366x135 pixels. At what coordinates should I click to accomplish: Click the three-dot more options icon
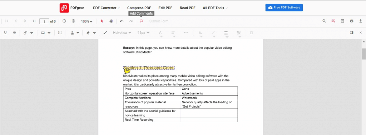click(x=186, y=32)
